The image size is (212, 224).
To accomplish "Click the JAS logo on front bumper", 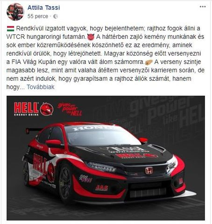I will pyautogui.click(x=101, y=188).
